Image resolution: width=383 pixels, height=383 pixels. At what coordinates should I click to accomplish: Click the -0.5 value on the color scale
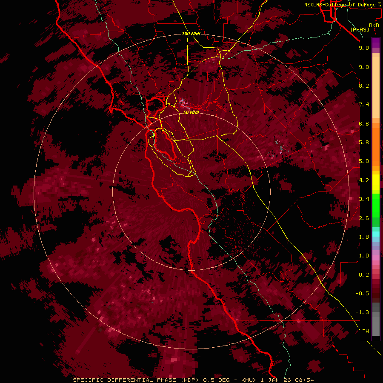[362, 294]
